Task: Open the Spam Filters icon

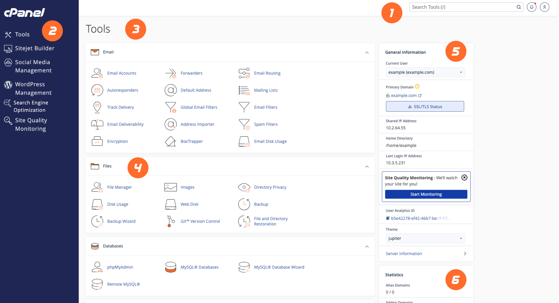Action: point(244,124)
